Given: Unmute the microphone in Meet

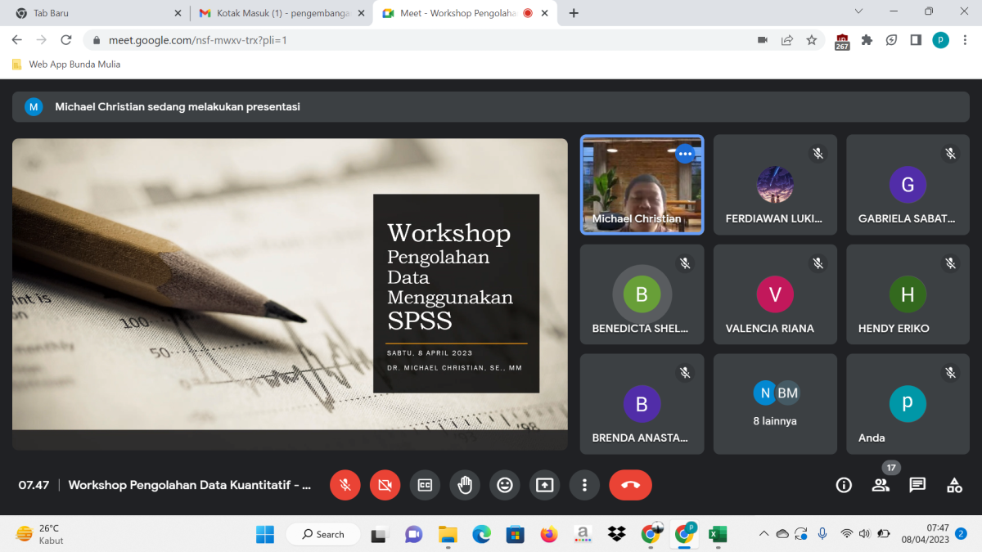Looking at the screenshot, I should 345,485.
